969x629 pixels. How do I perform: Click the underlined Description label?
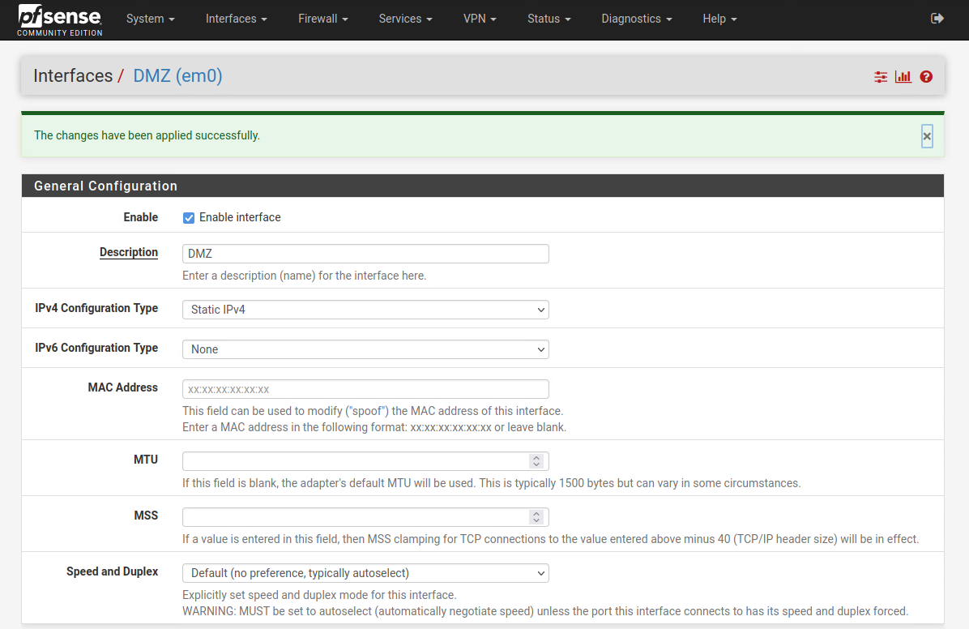click(129, 252)
